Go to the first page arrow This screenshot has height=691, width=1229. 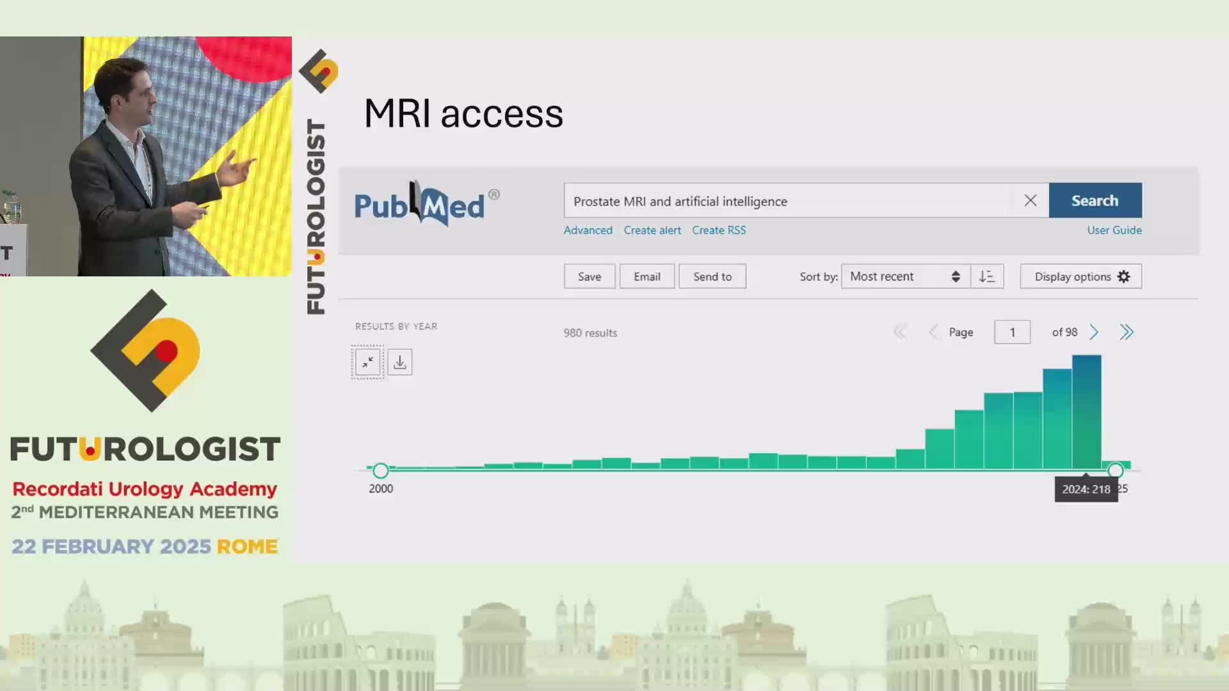[901, 332]
